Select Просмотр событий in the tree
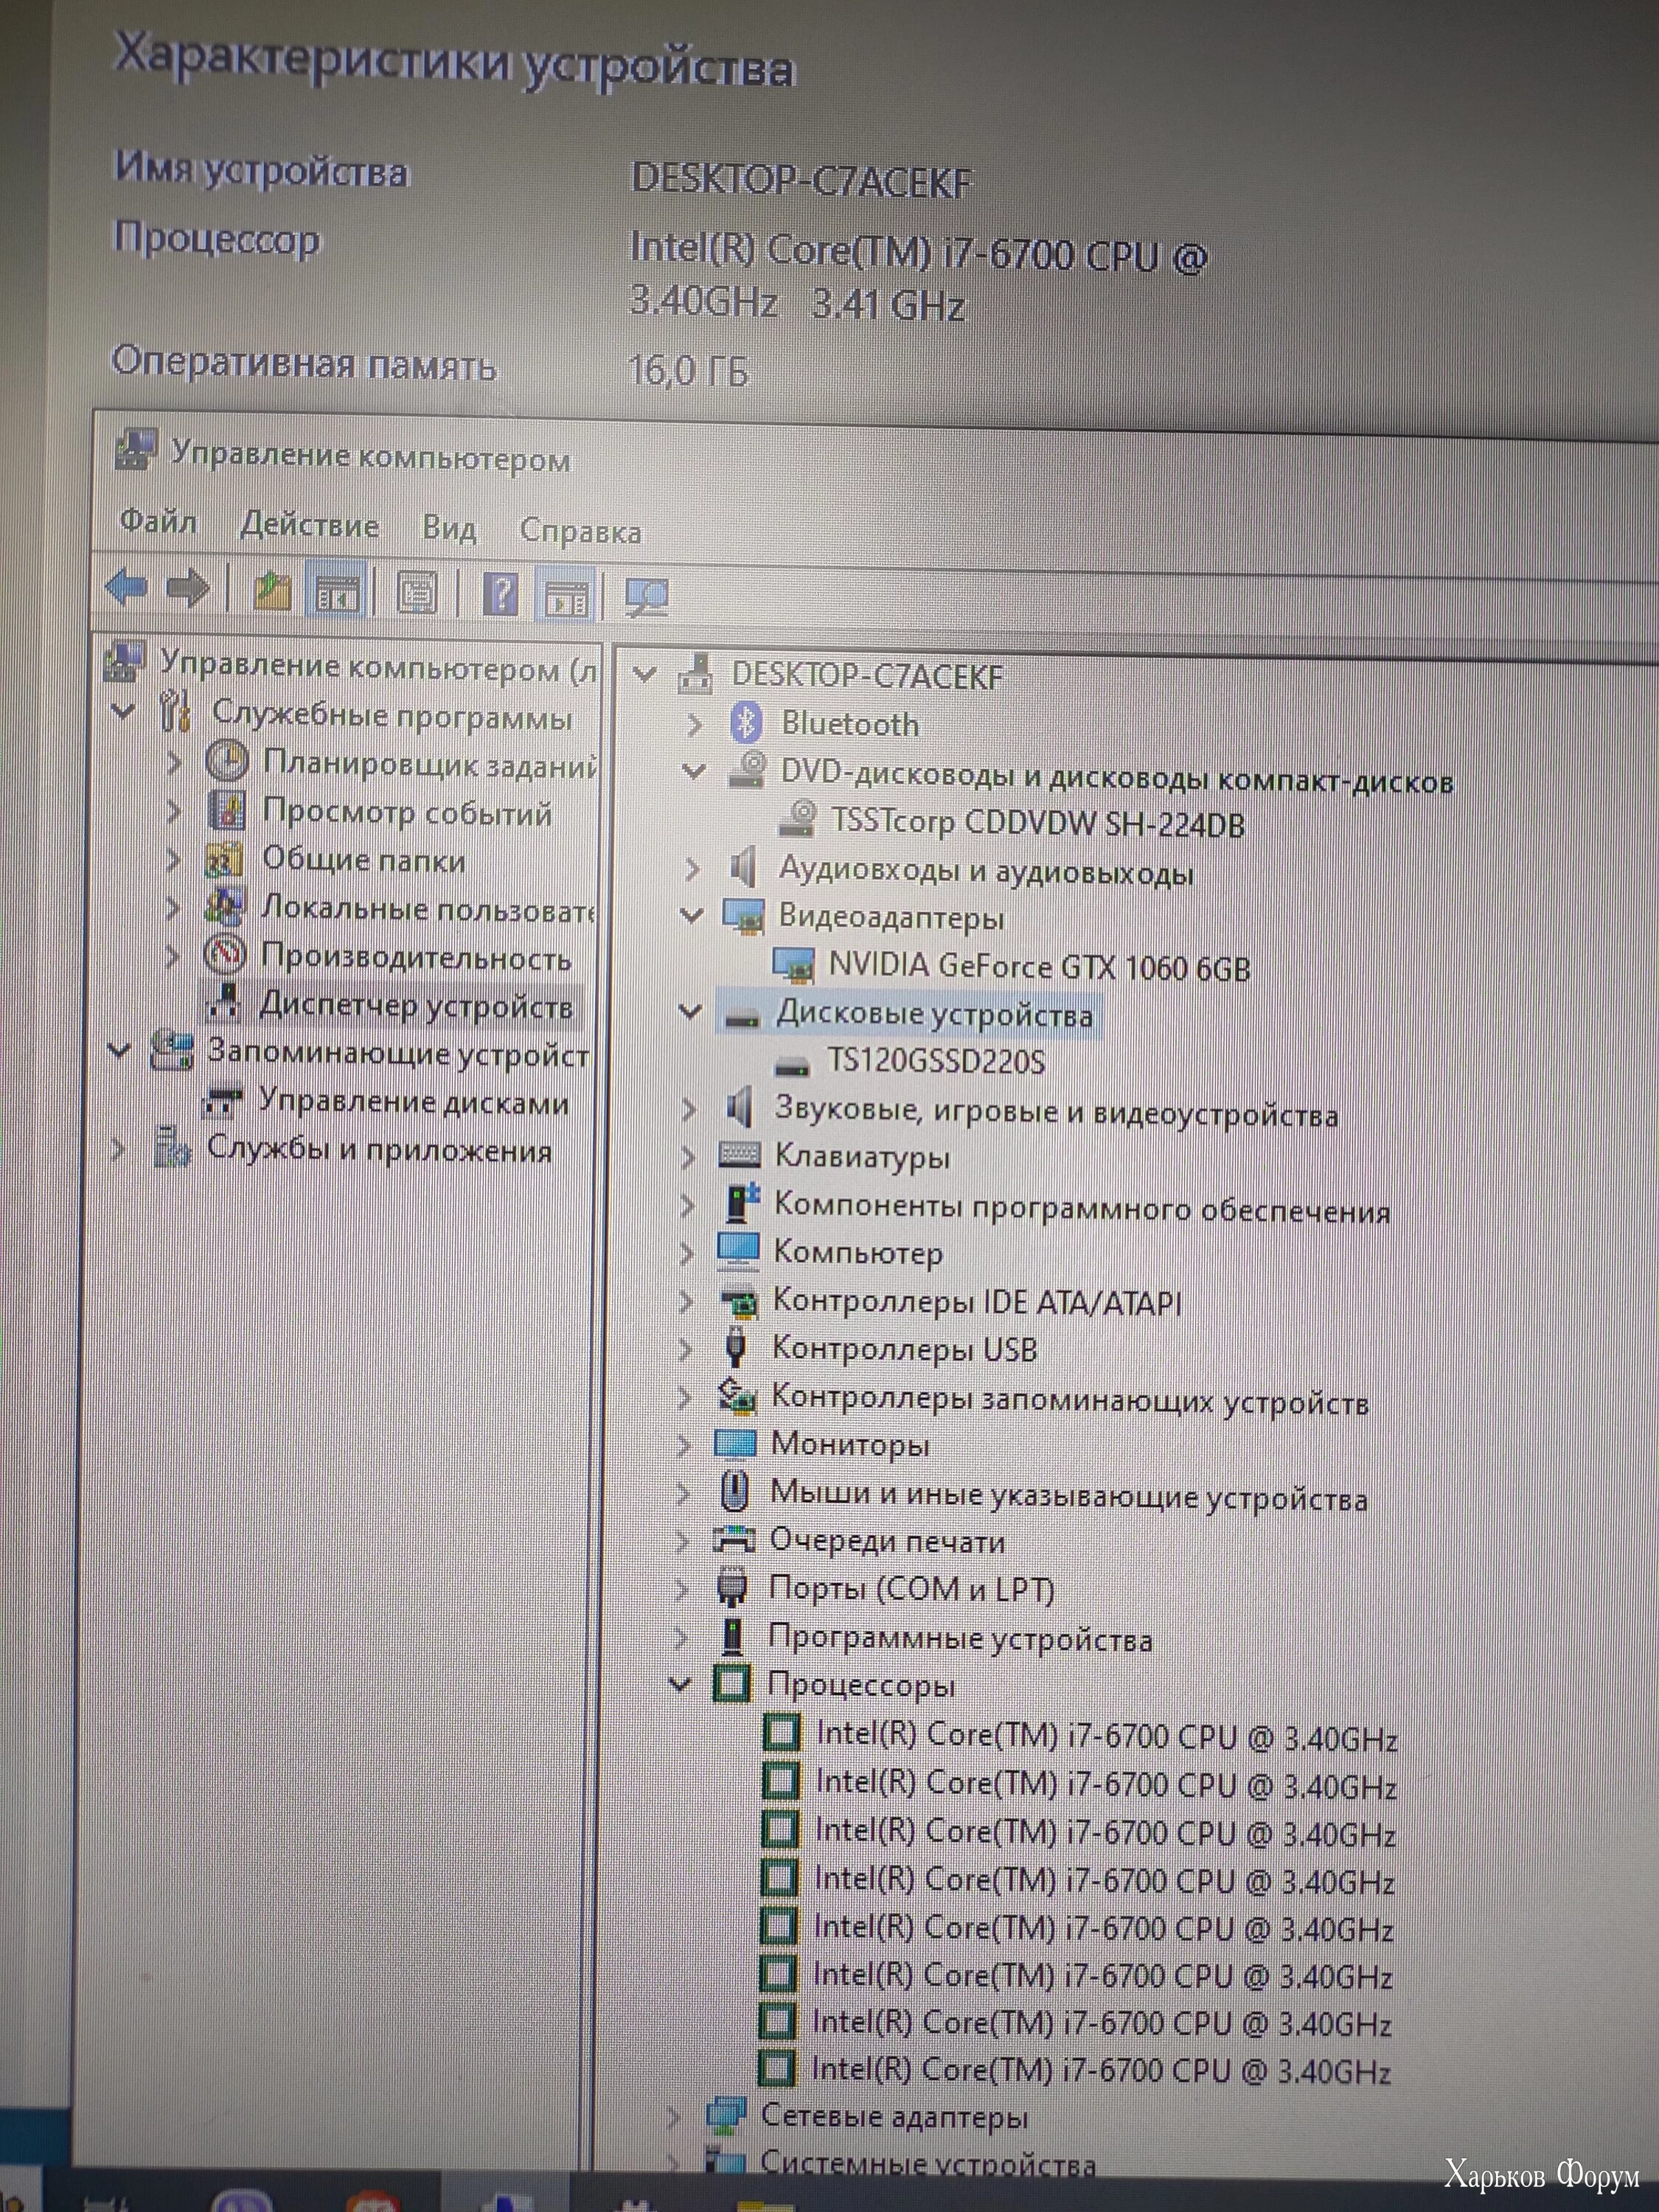 407,812
